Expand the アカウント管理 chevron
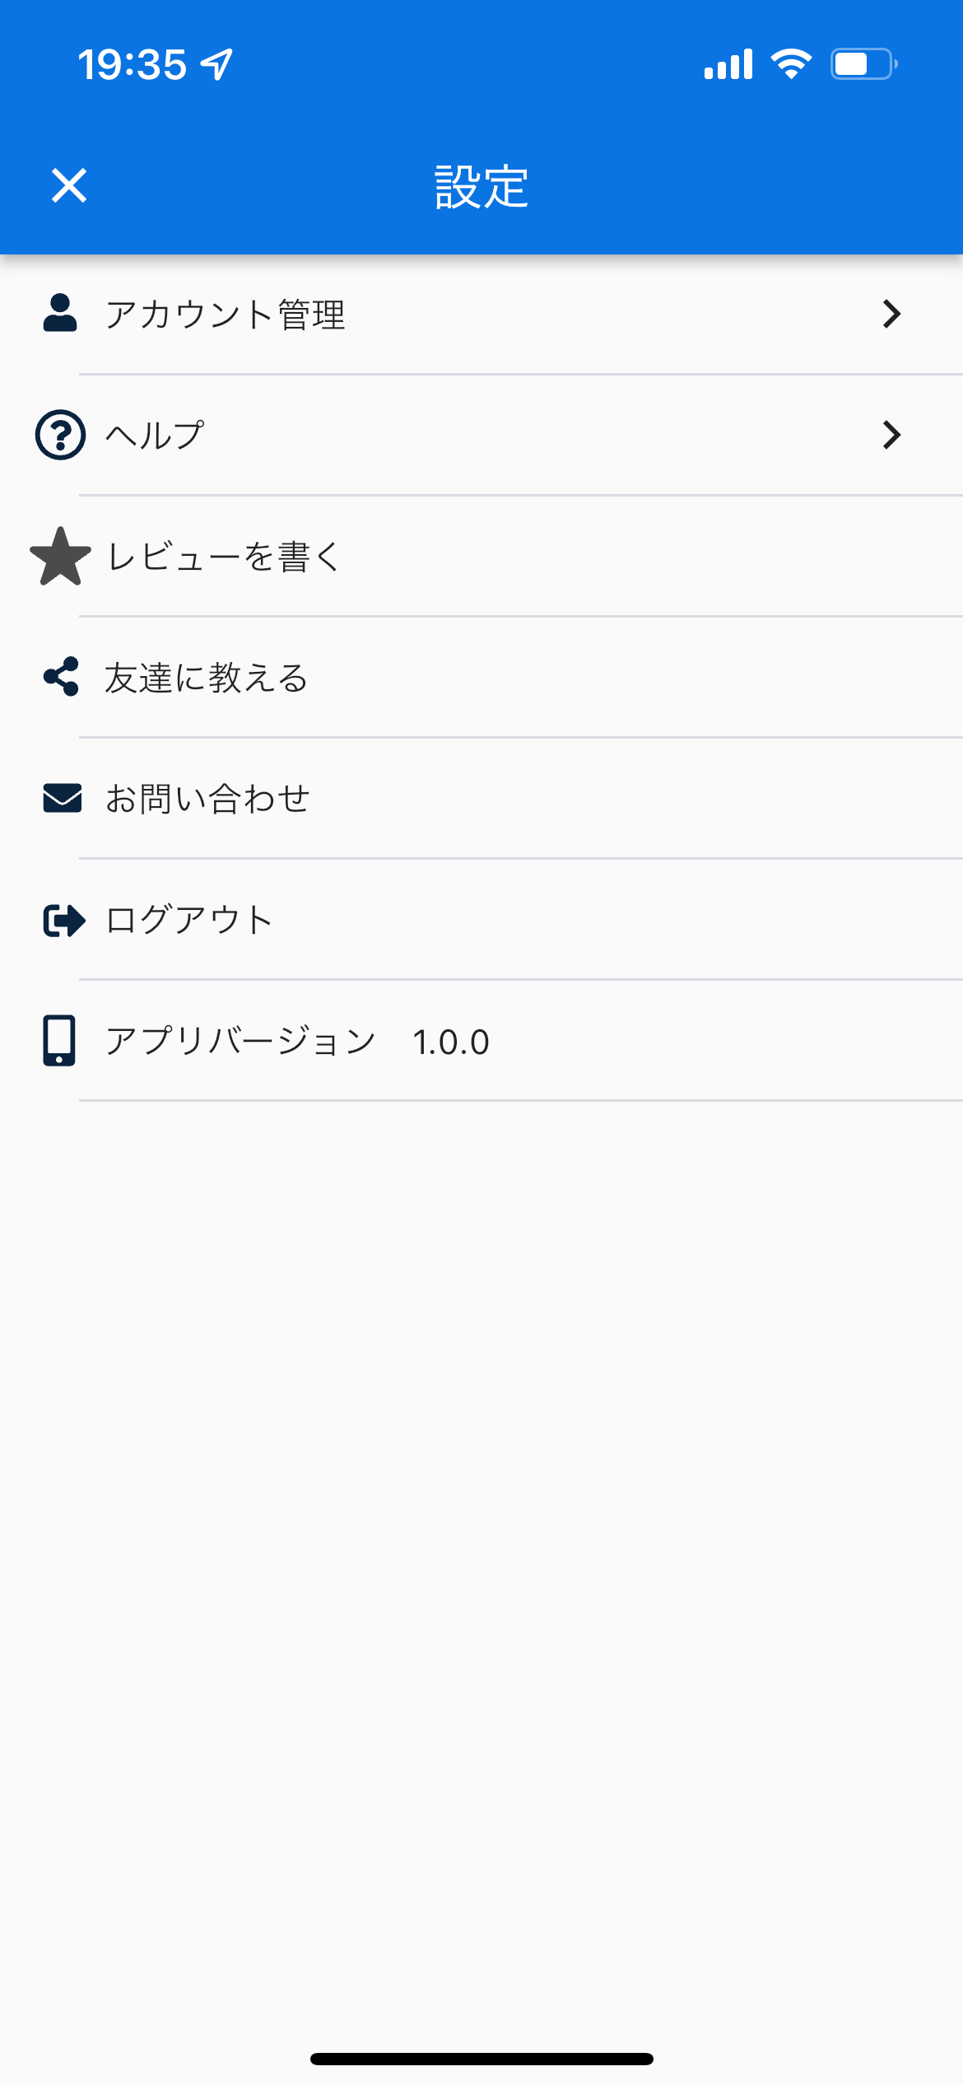The height and width of the screenshot is (2085, 963). point(891,314)
